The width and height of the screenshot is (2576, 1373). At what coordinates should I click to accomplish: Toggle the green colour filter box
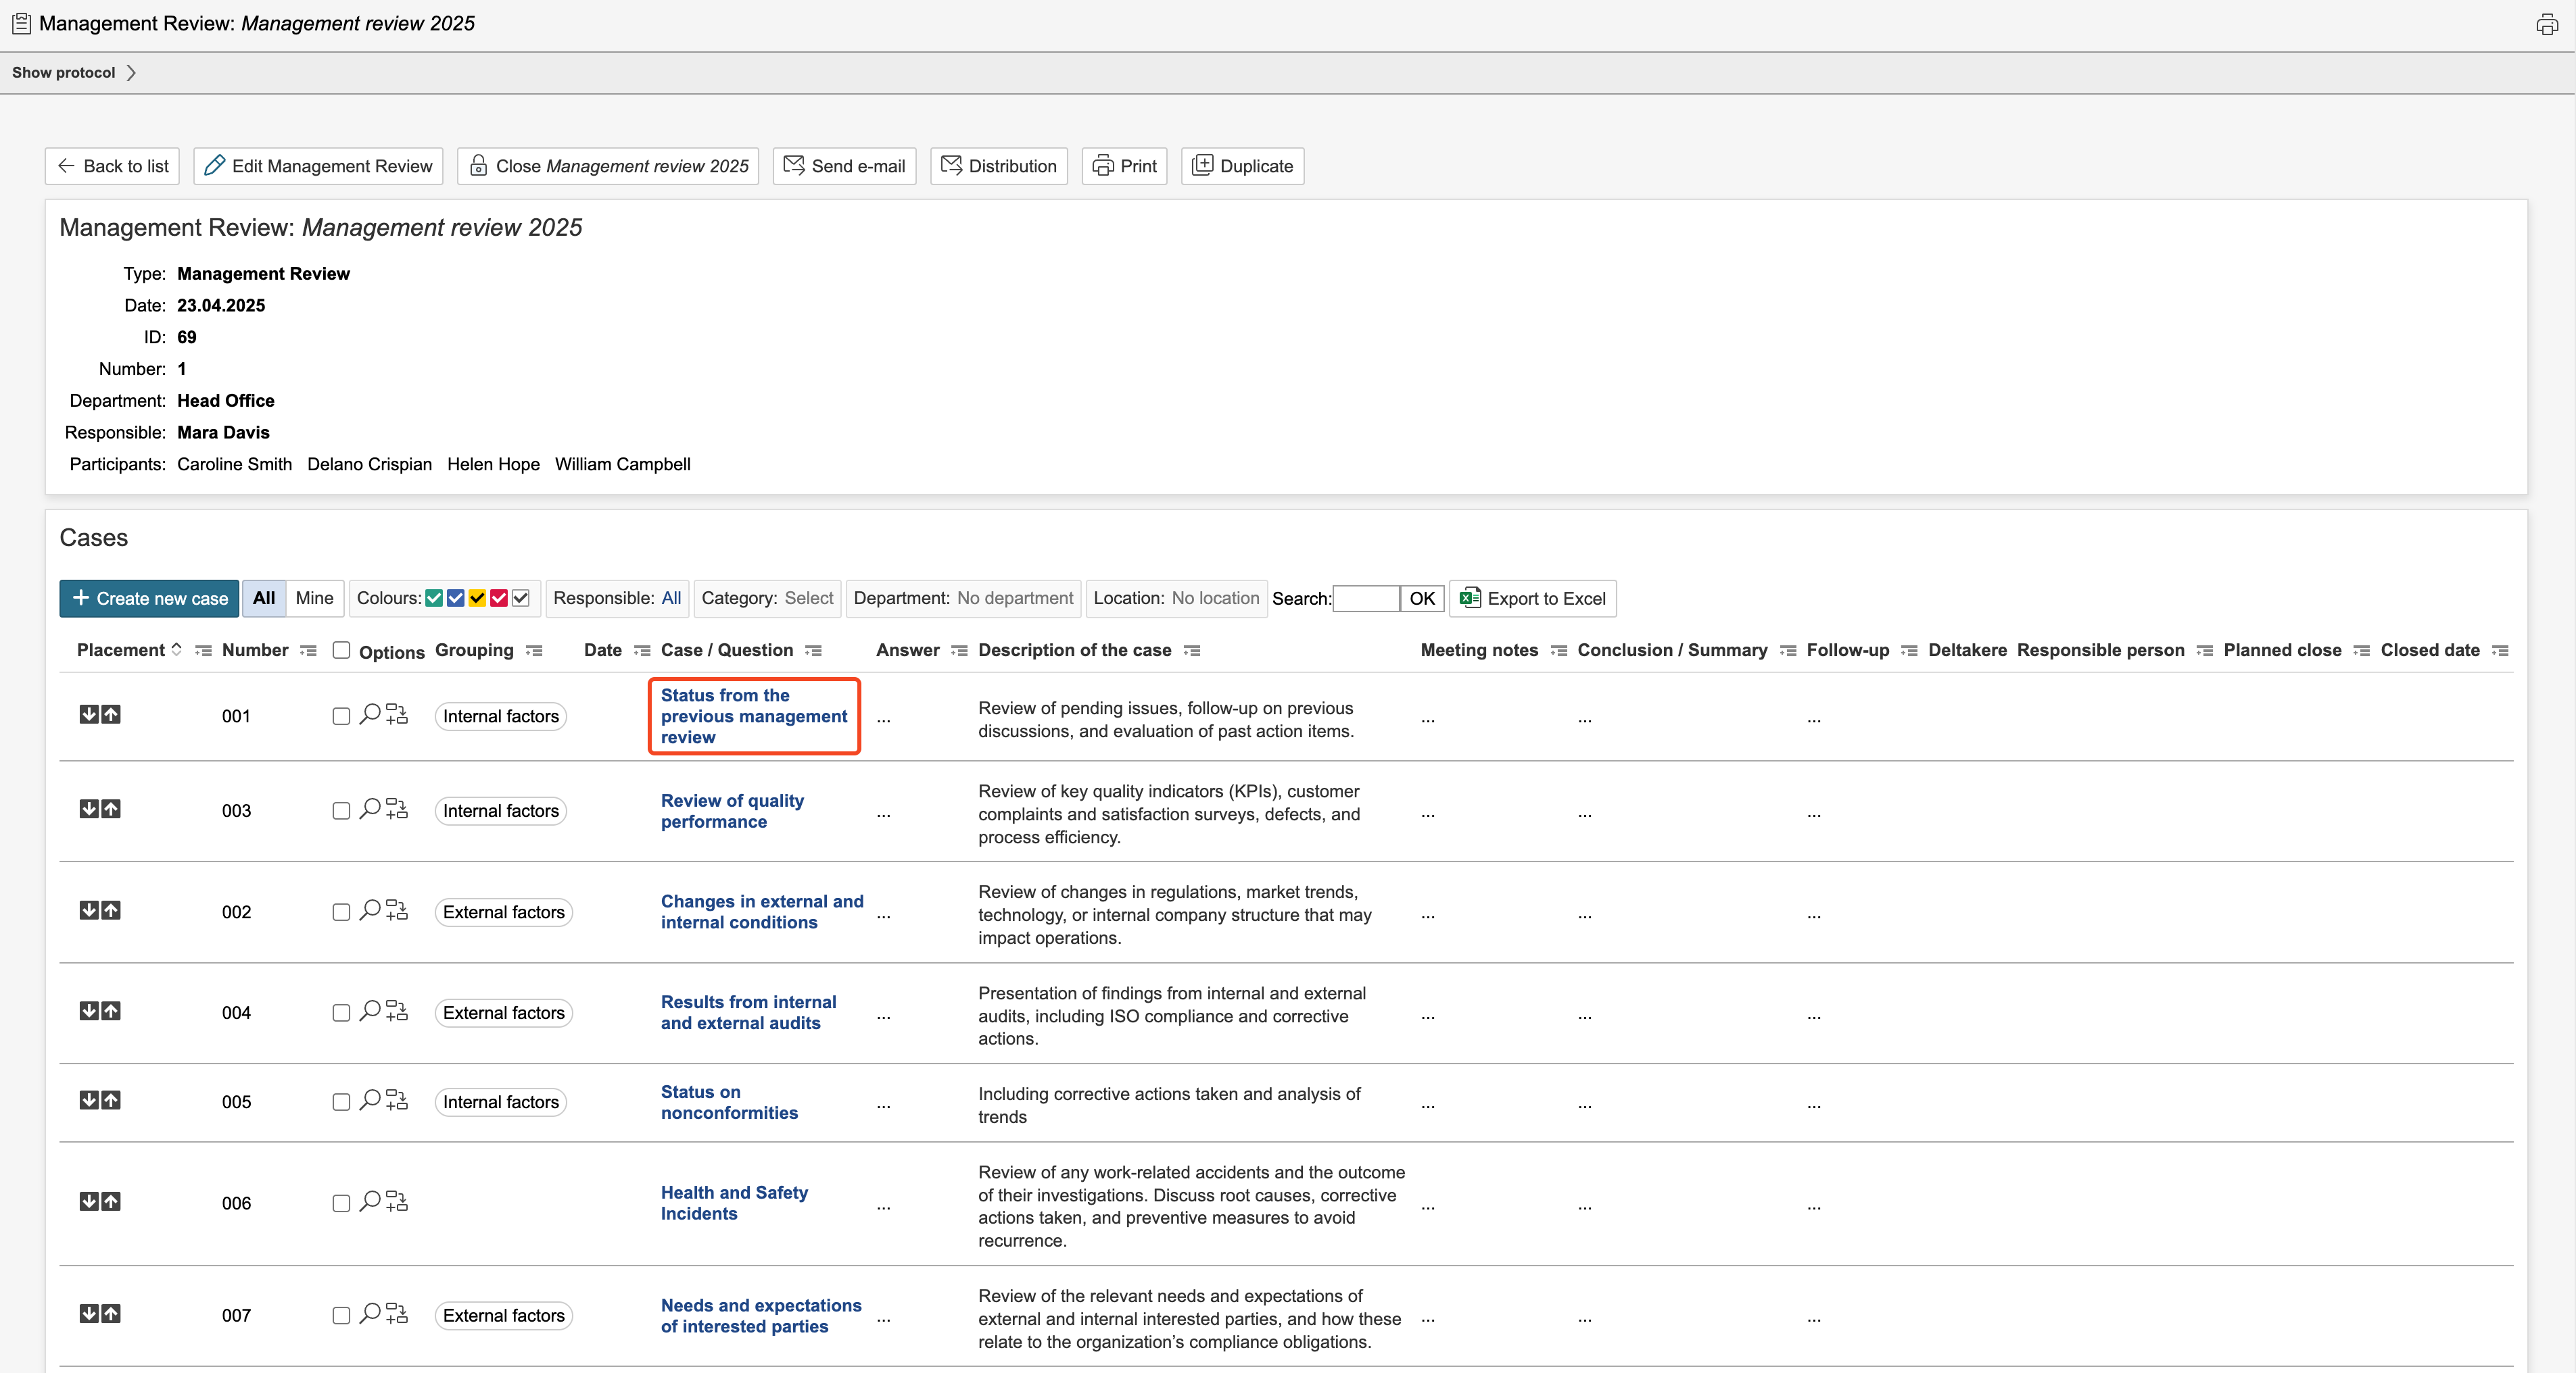(434, 599)
